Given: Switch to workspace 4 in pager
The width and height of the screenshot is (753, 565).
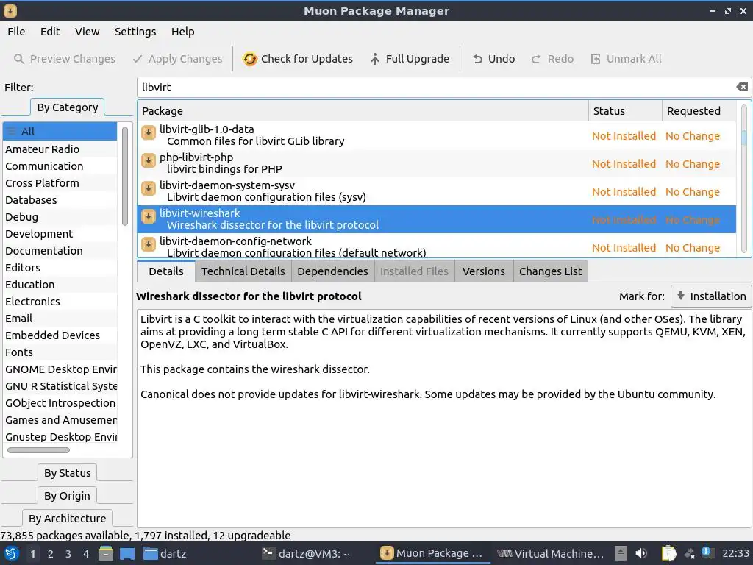Looking at the screenshot, I should [86, 553].
